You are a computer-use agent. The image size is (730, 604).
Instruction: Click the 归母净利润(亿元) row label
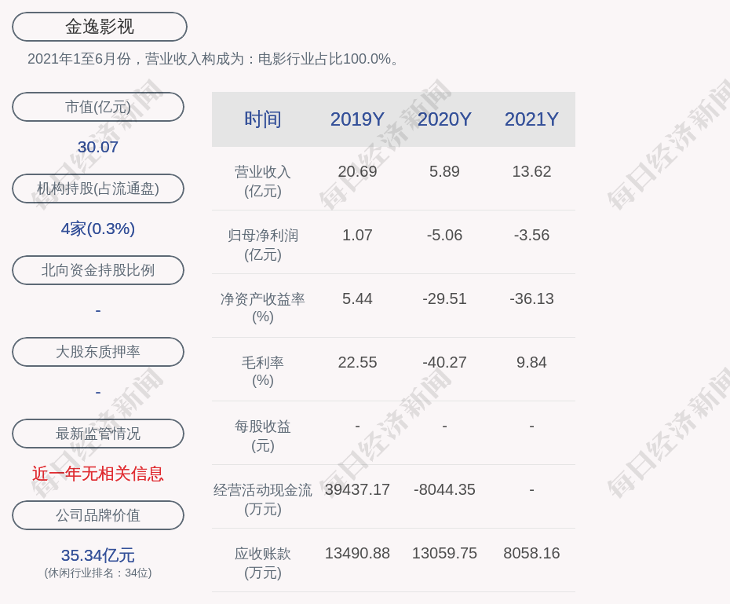point(263,245)
